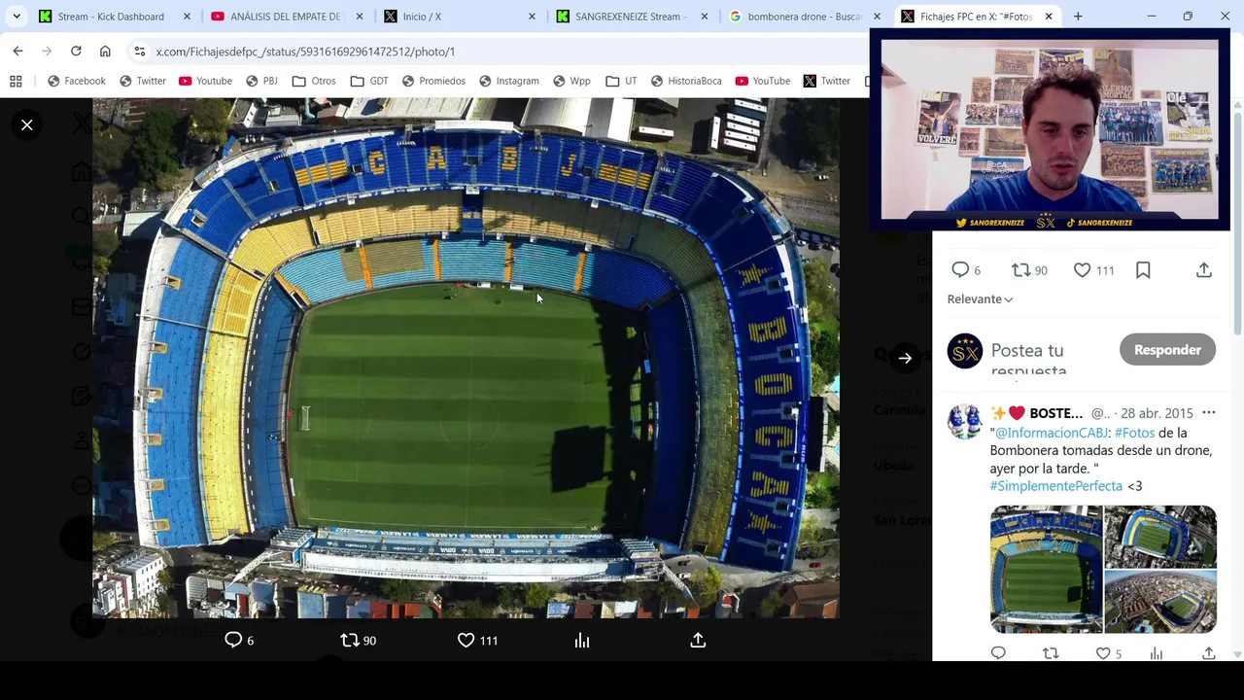
Task: Switch to bombonera drone Google tab
Action: 804,17
